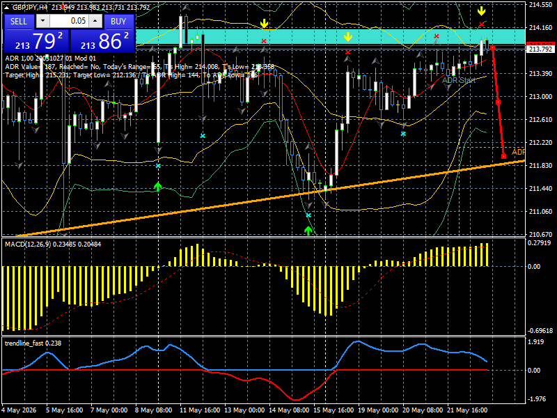
Task: Select the green up arrow above the trendline indicator at 8 May 08:00
Action: (158, 186)
